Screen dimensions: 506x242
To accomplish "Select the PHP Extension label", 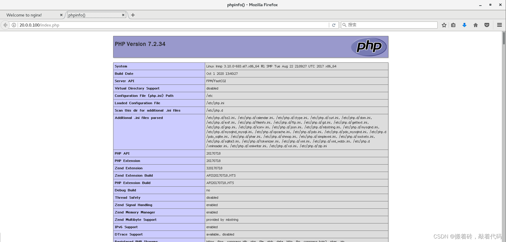I will 127,161.
